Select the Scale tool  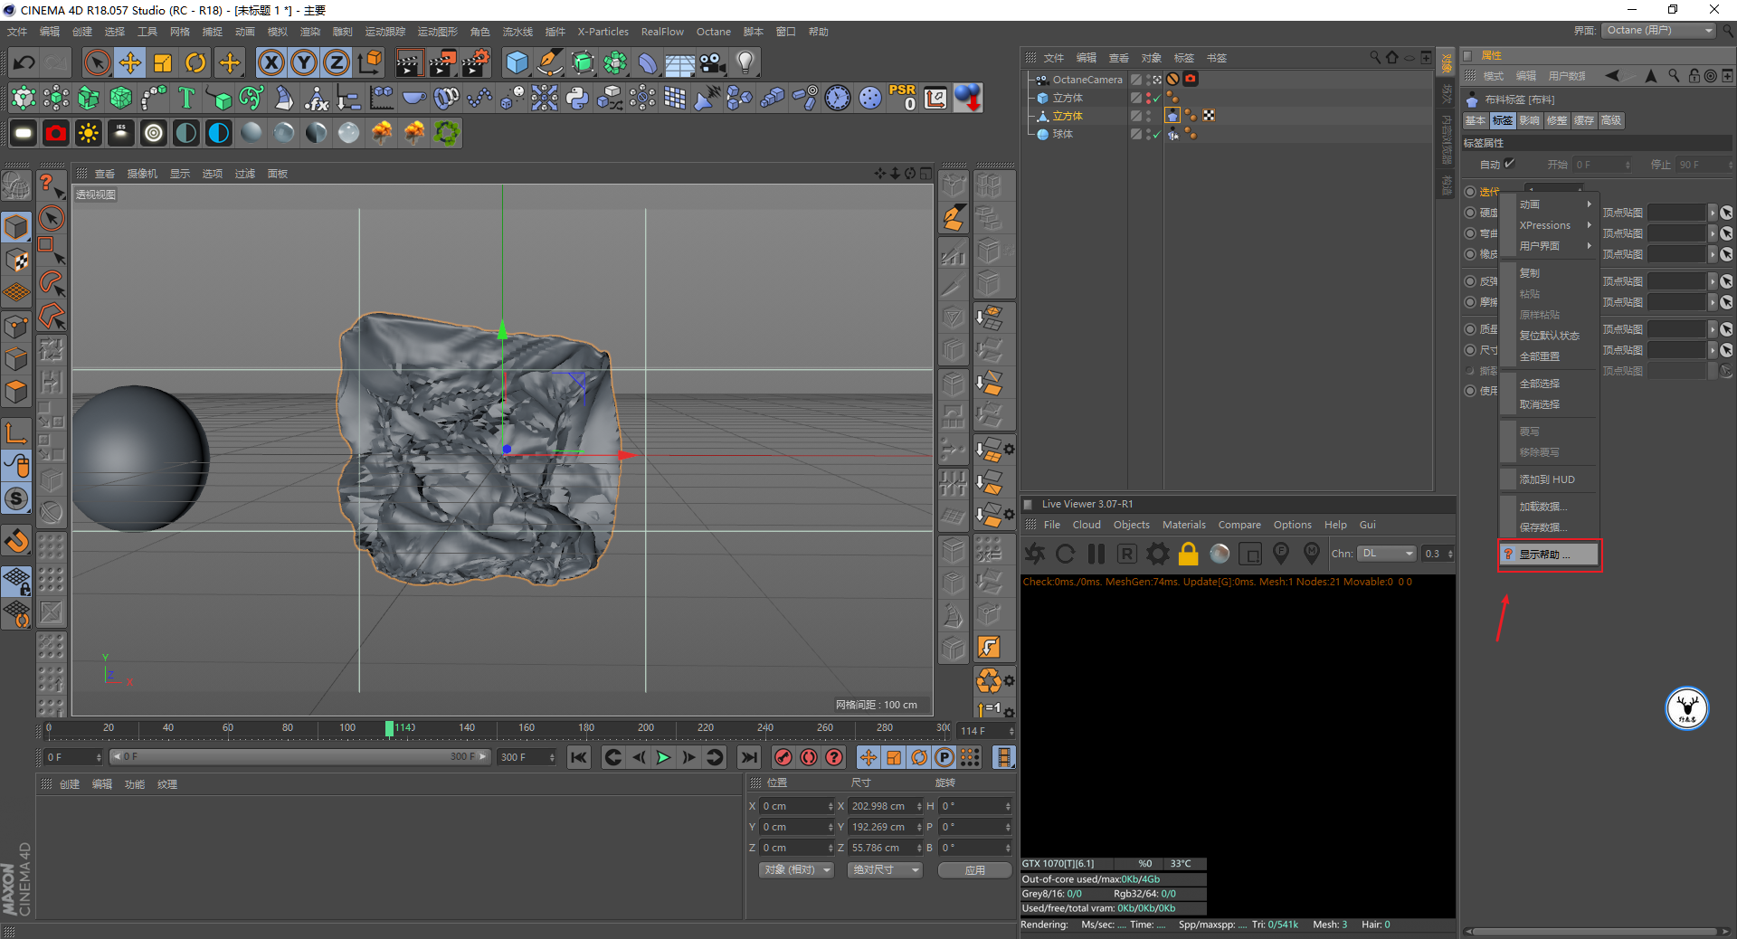click(x=163, y=62)
